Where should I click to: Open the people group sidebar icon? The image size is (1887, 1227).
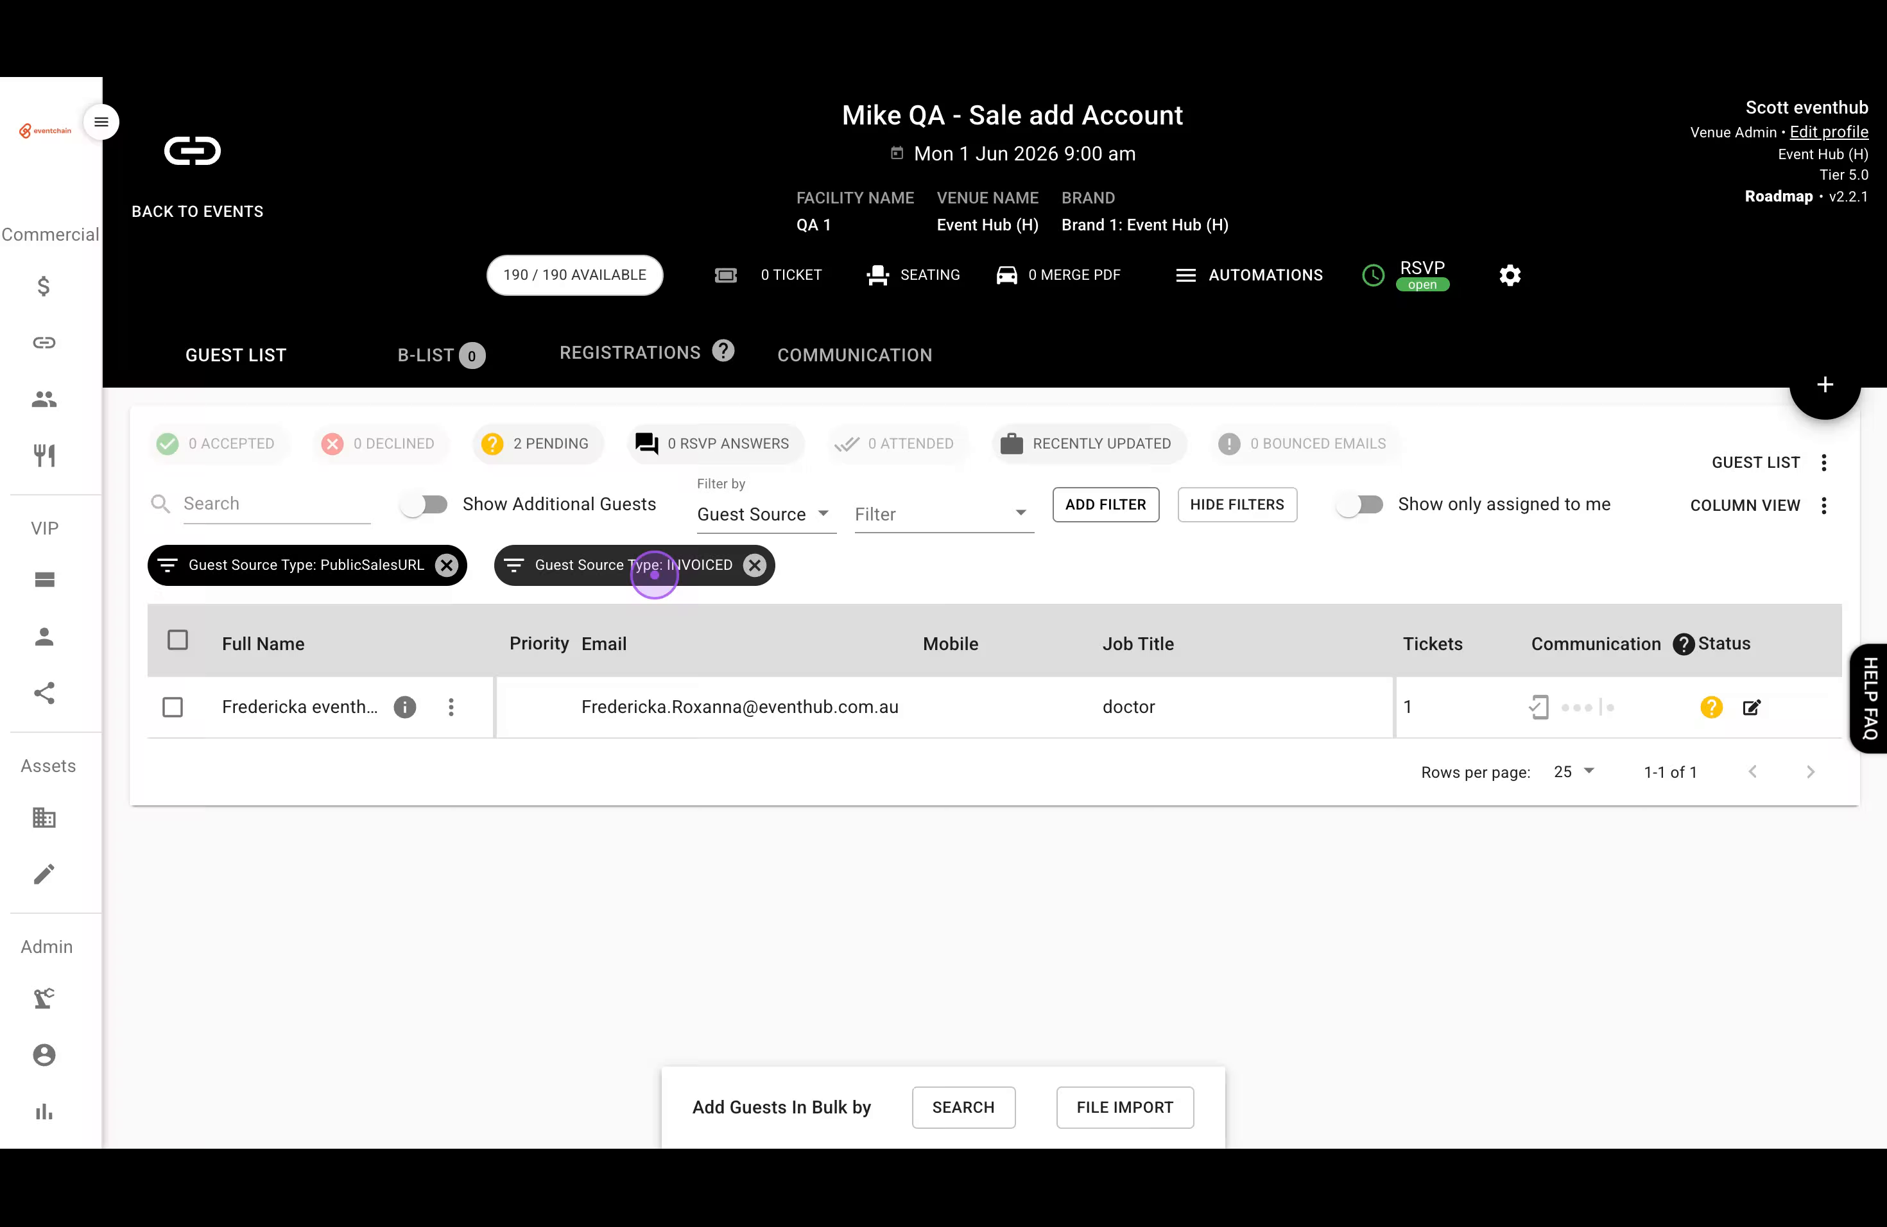(44, 400)
